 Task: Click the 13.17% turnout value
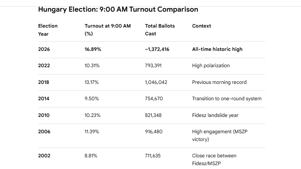(92, 82)
